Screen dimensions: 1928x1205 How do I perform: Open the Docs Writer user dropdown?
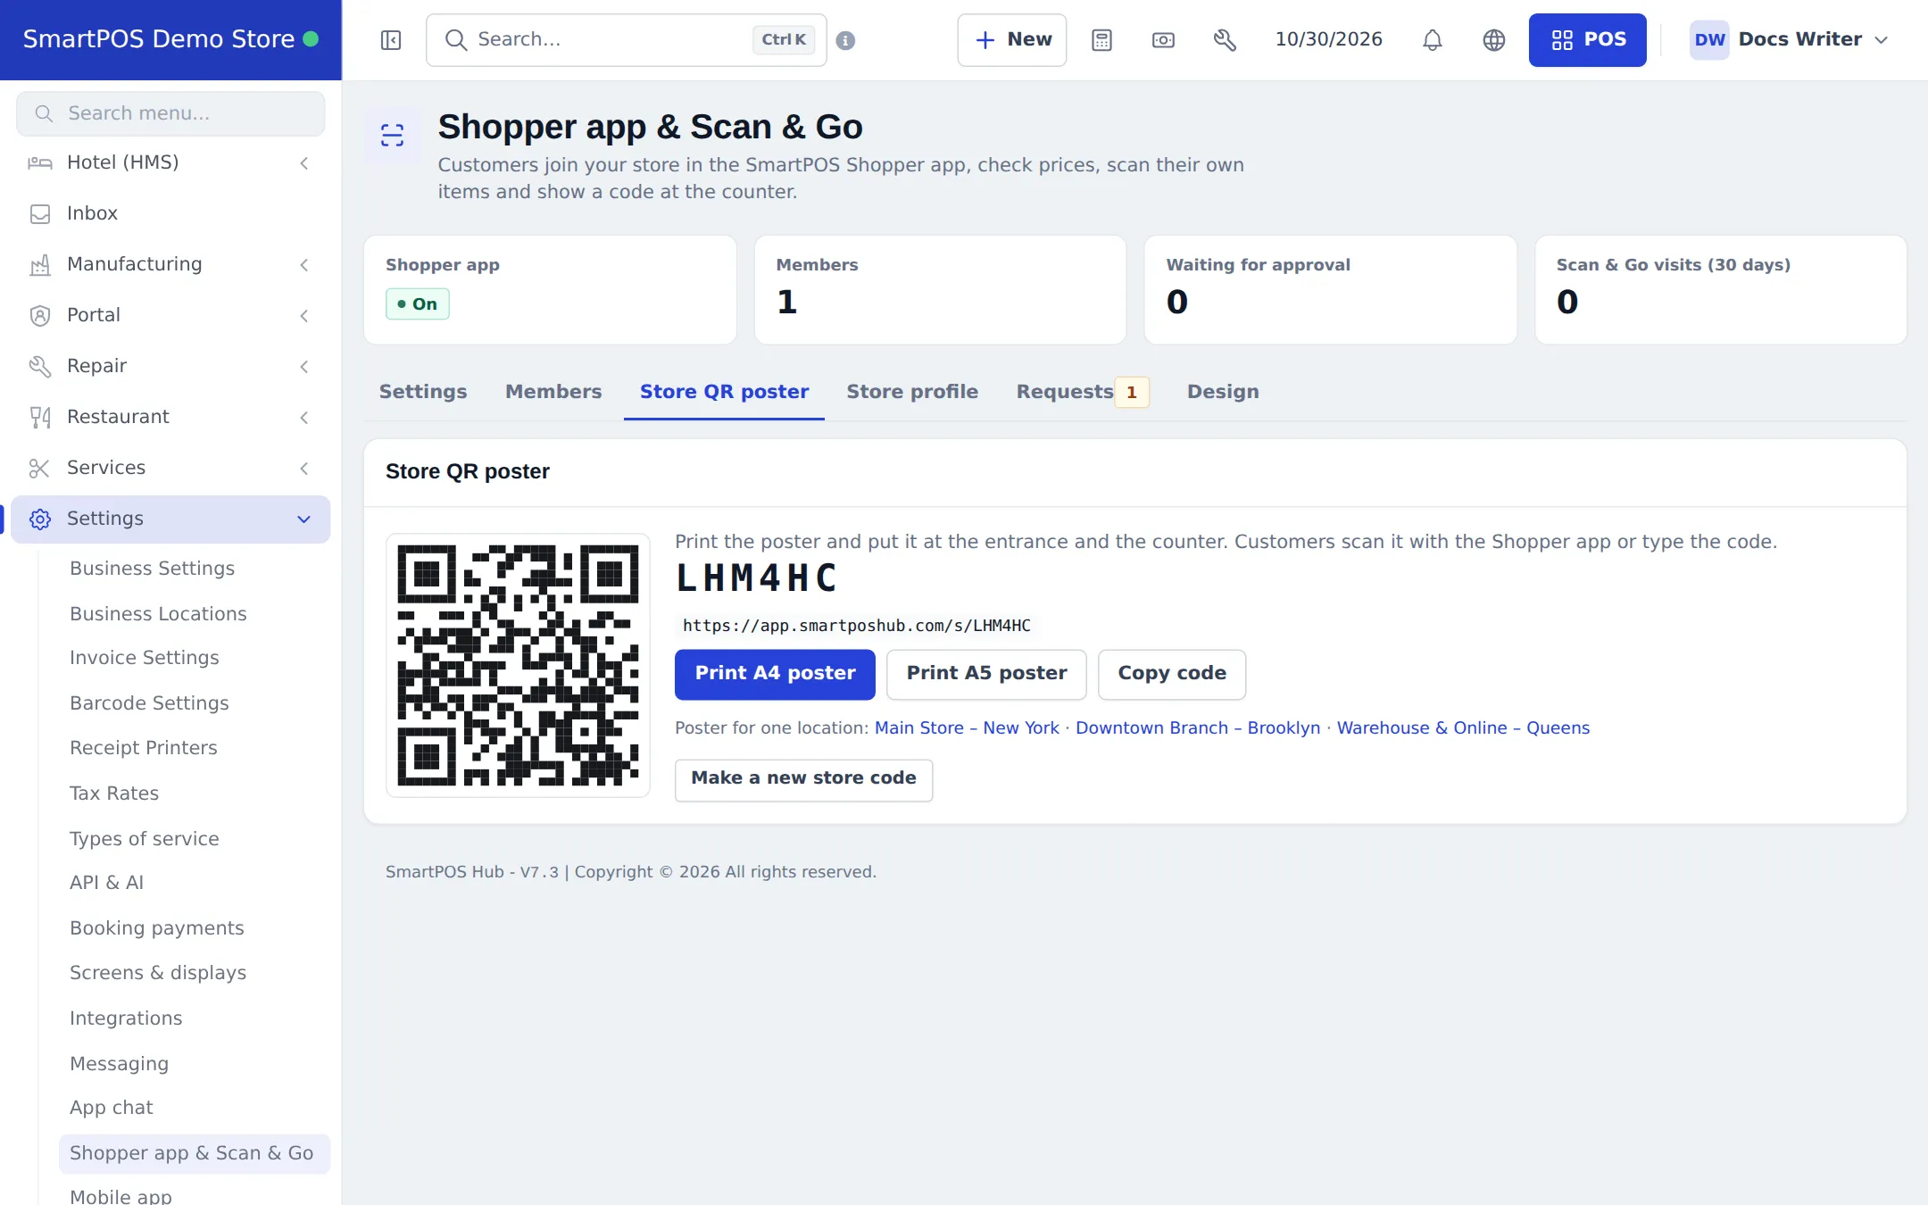pos(1790,40)
